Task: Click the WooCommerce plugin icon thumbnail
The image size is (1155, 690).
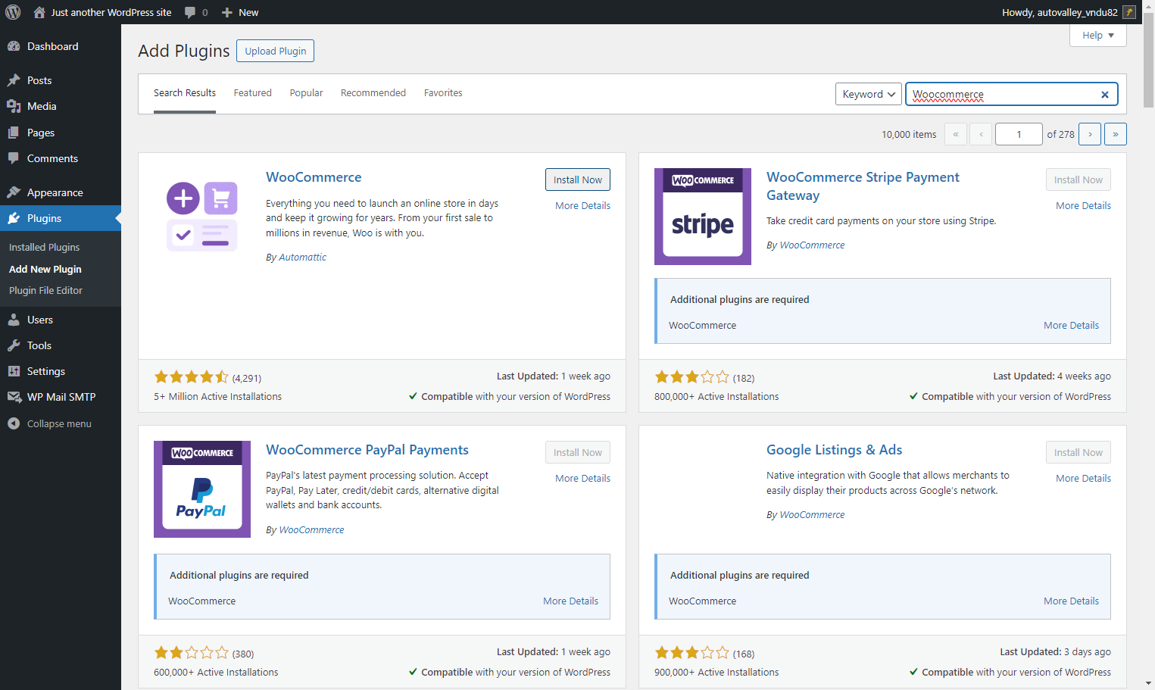Action: (x=202, y=217)
